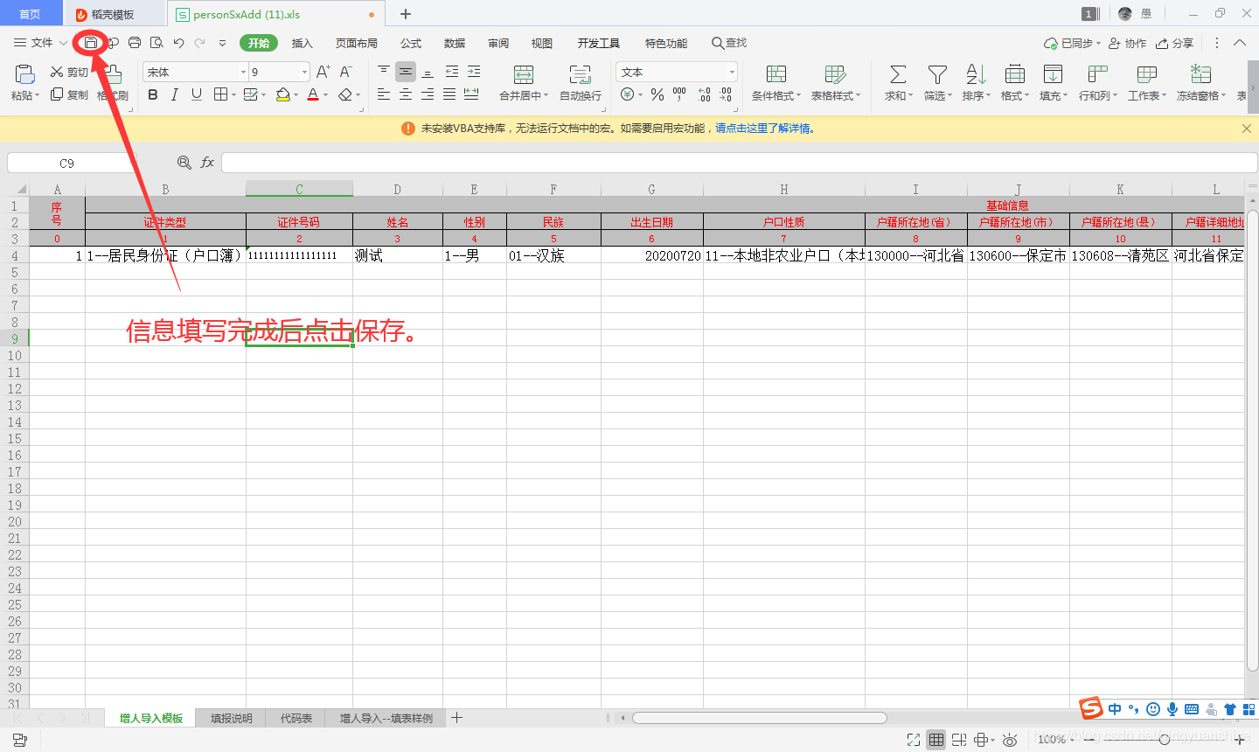Screen dimensions: 1259x752
Task: Open Print Preview icon
Action: pos(157,43)
